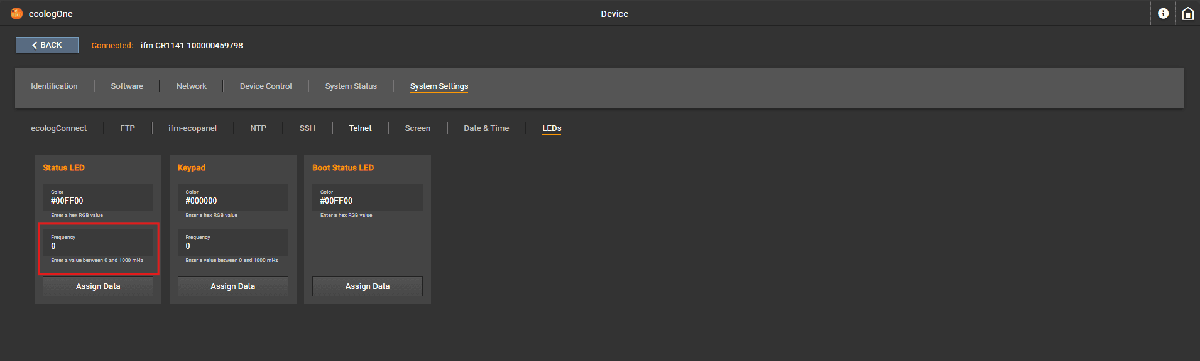The image size is (1200, 361).
Task: Open the ecologConnect settings sub-tab
Action: tap(59, 128)
